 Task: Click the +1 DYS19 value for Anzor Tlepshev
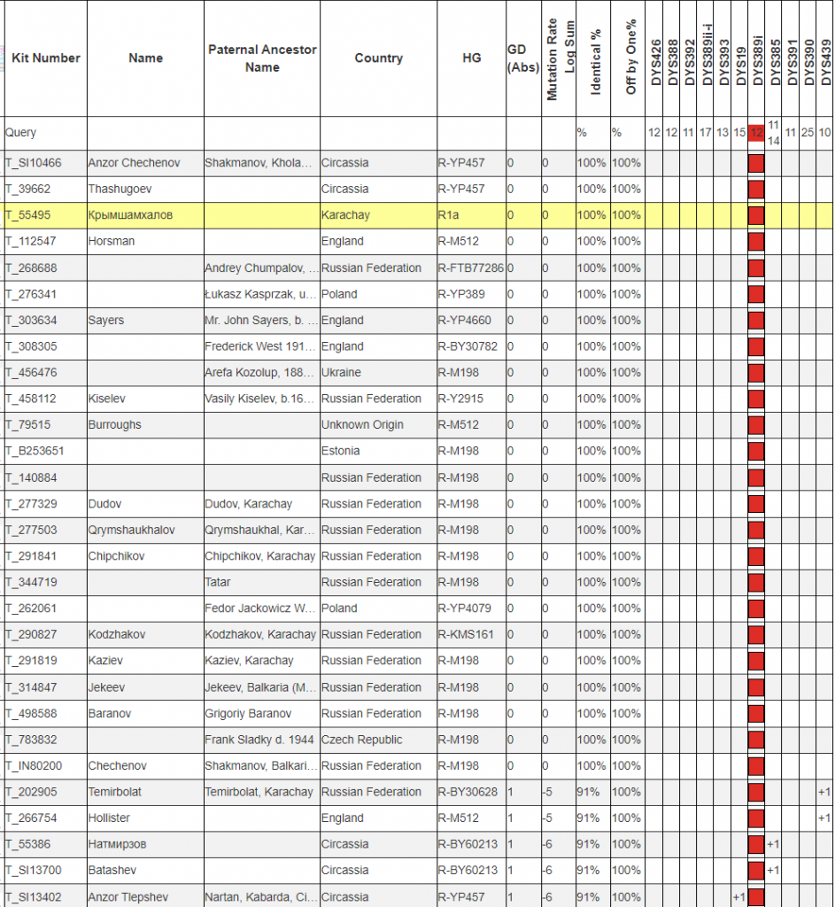[738, 897]
